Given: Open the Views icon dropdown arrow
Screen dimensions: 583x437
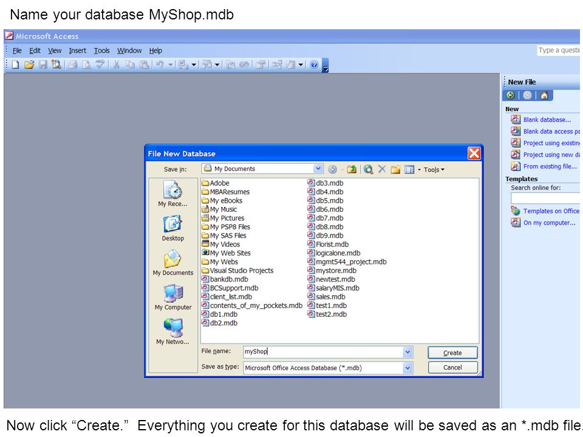Looking at the screenshot, I should coord(419,170).
